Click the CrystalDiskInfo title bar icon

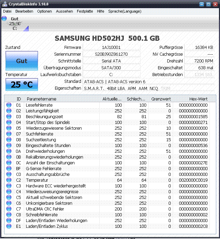4,4
